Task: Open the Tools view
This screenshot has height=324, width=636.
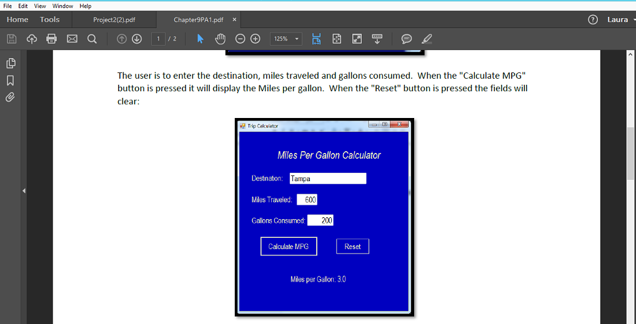Action: [50, 19]
